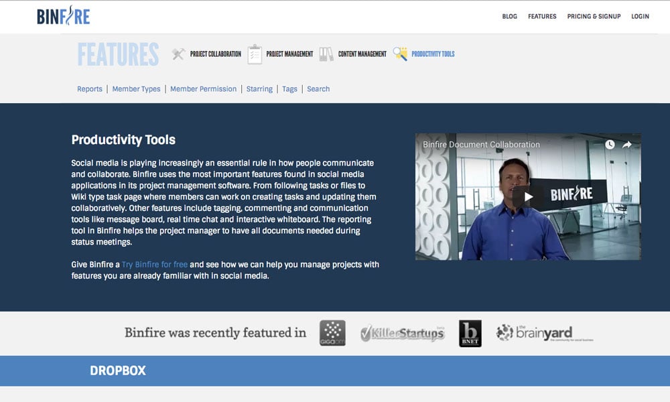Viewport: 670px width, 402px height.
Task: Click the video Watch Later clock icon
Action: click(x=610, y=145)
